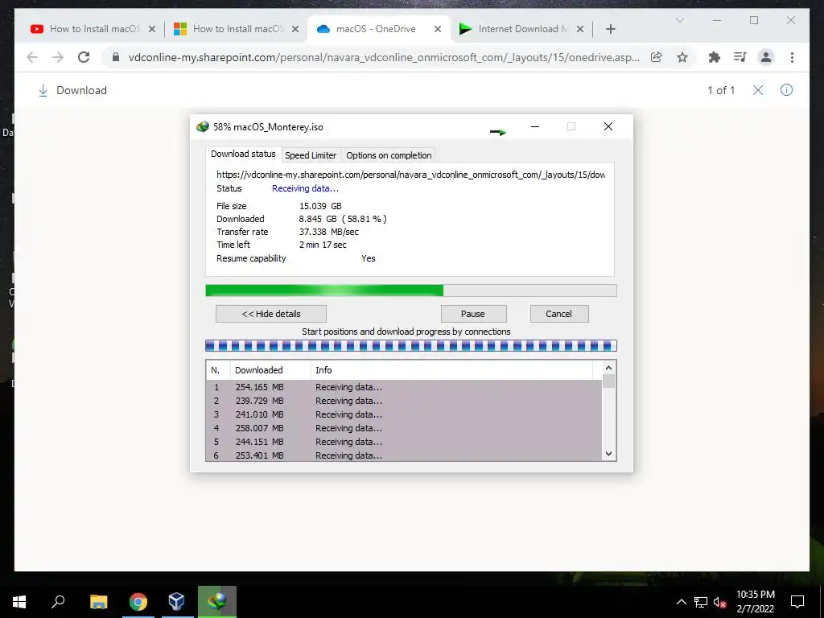Close the OneDrive preview with the X

758,90
